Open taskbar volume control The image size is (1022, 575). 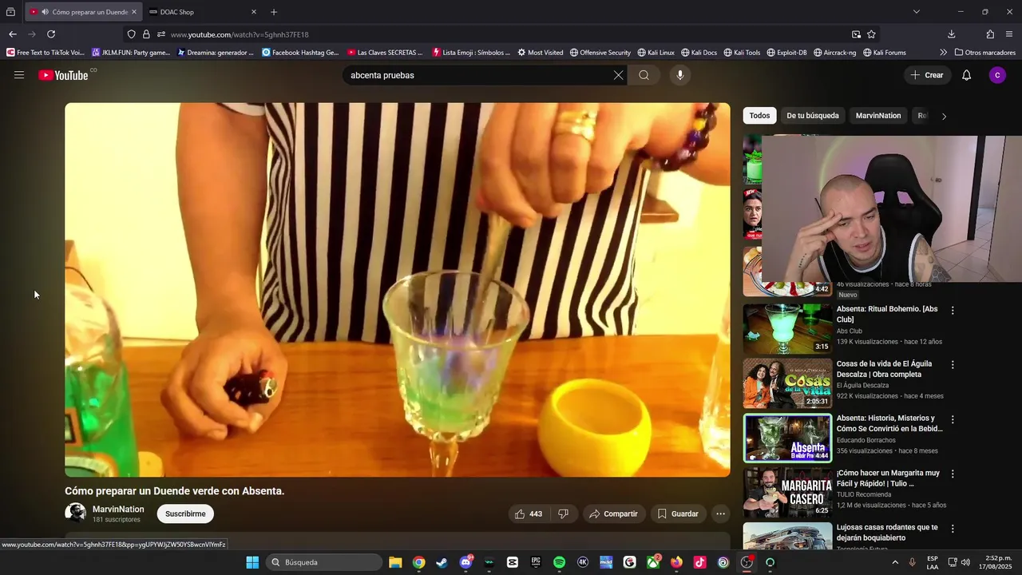tap(965, 562)
